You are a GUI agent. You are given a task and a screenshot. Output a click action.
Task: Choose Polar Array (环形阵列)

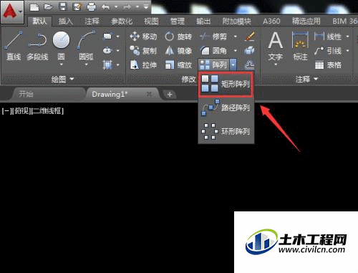click(226, 131)
